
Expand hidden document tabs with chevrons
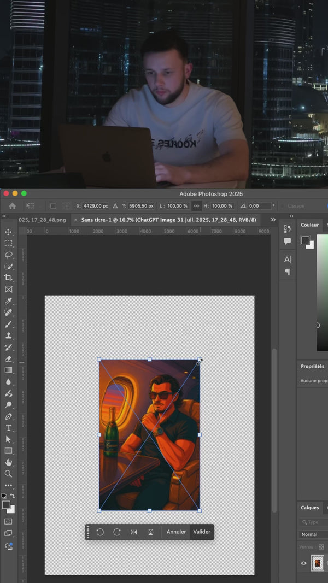coord(273,220)
